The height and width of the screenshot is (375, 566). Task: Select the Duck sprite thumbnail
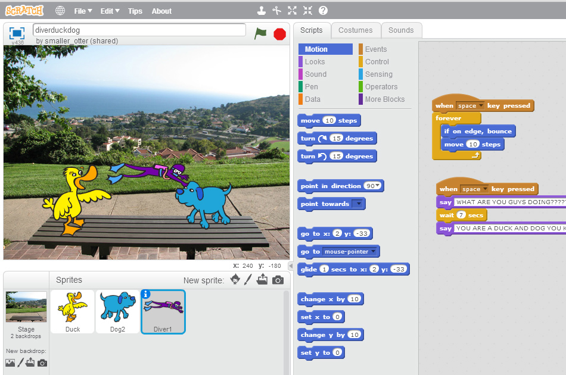click(73, 311)
